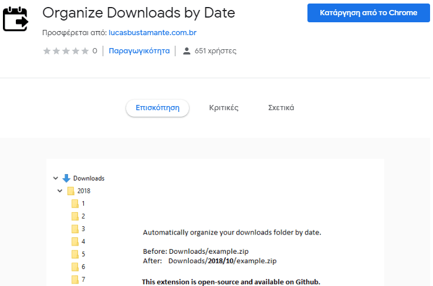This screenshot has height=286, width=433.
Task: Click the folder icon for month 7
Action: (x=75, y=280)
